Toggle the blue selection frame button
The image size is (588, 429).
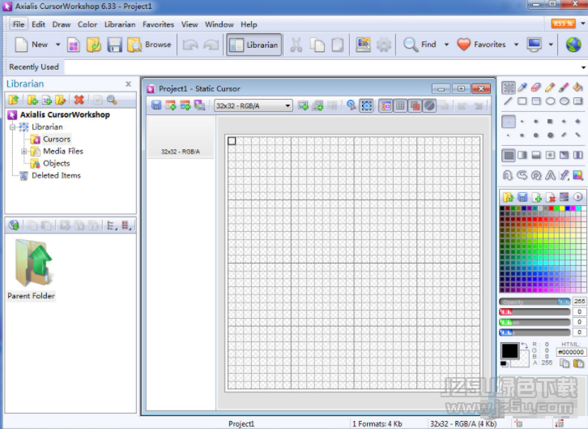[x=366, y=105]
